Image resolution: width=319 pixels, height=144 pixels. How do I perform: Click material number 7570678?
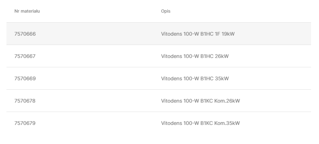25,101
